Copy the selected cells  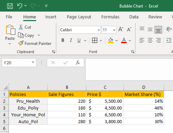click(26, 35)
